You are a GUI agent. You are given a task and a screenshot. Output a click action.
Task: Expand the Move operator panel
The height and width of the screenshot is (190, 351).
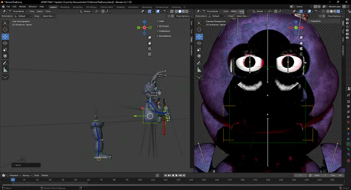click(x=26, y=165)
